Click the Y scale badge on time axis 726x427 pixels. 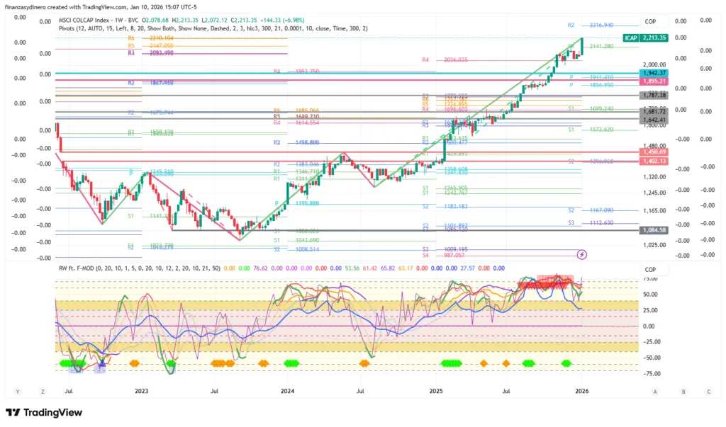16,391
